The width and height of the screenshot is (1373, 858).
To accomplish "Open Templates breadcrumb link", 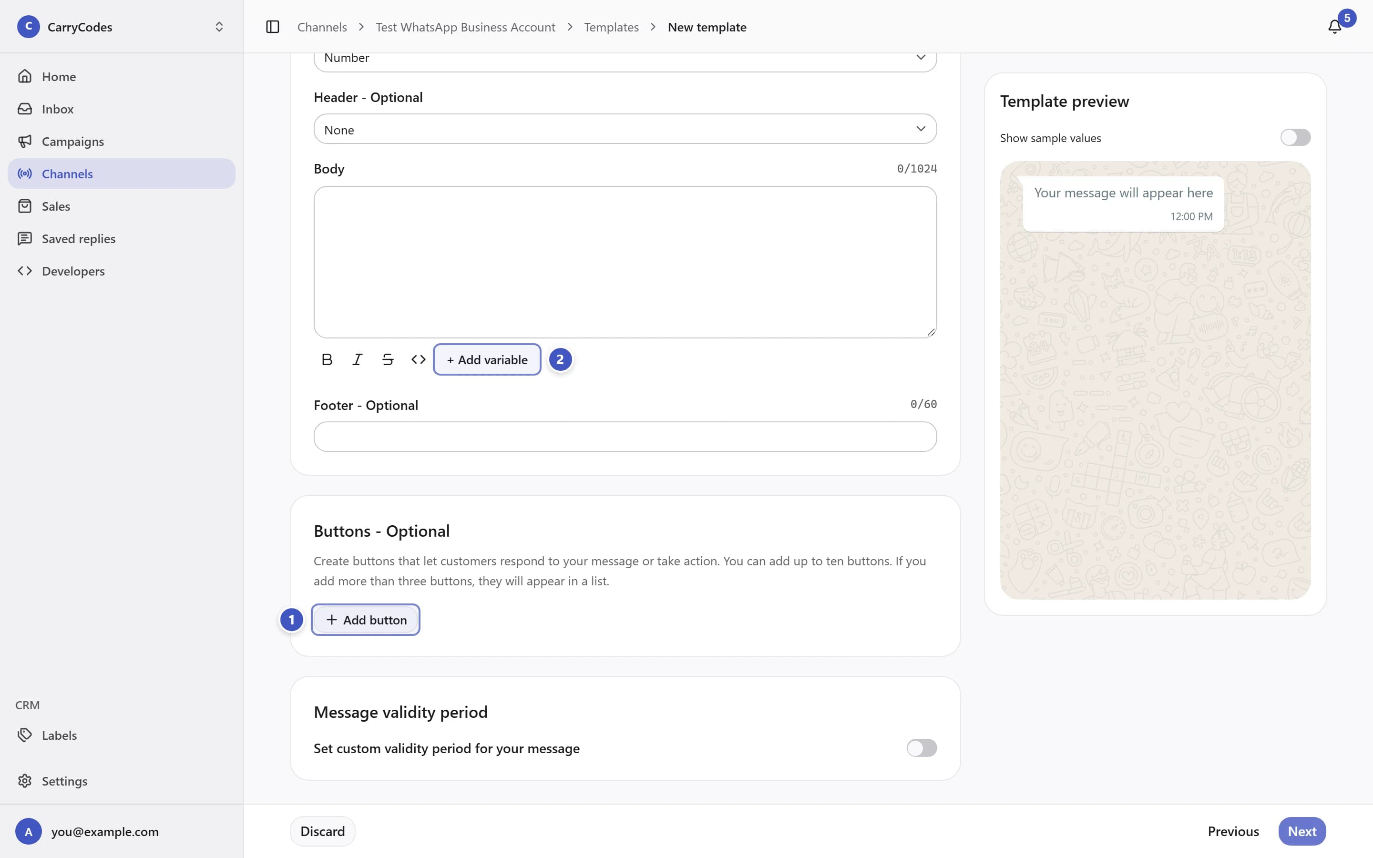I will click(x=611, y=27).
